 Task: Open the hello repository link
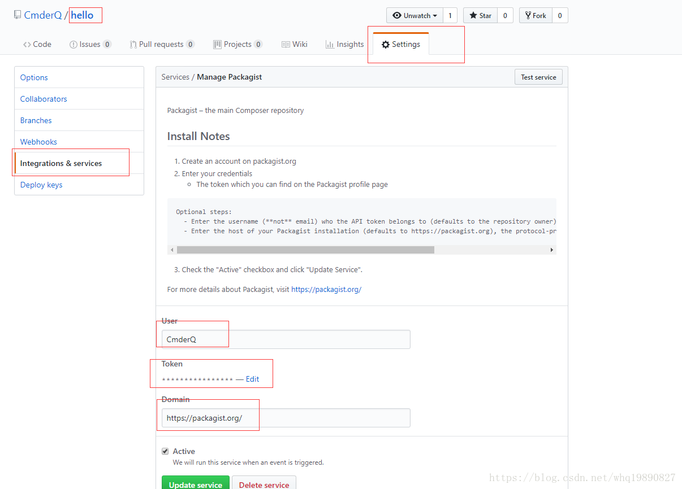(82, 15)
